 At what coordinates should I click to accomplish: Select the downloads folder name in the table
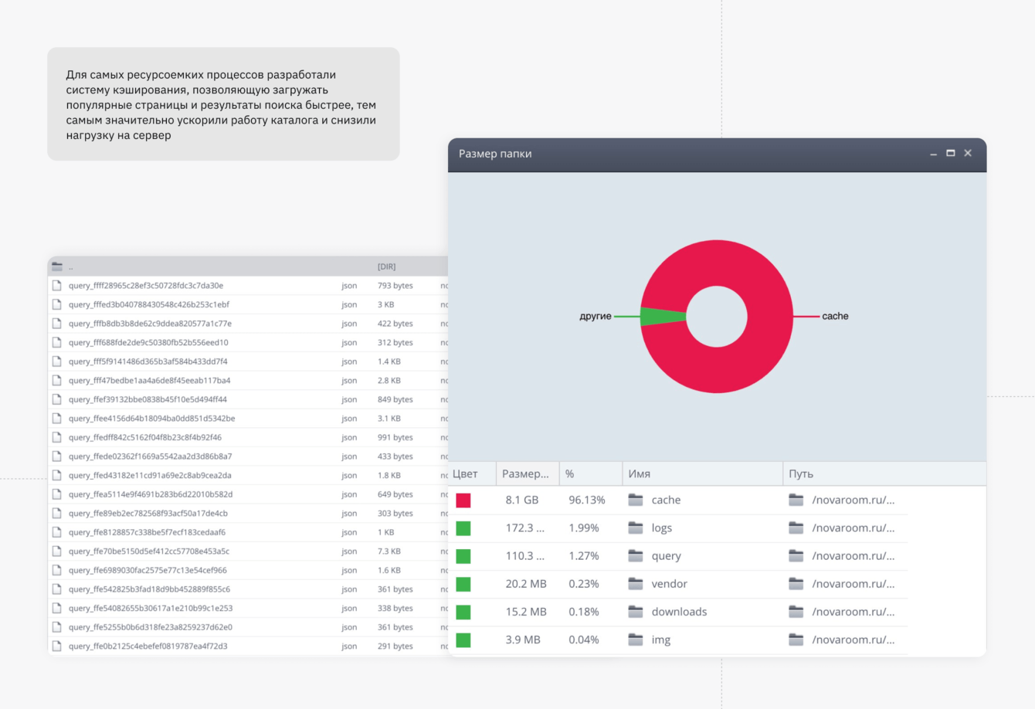coord(679,611)
